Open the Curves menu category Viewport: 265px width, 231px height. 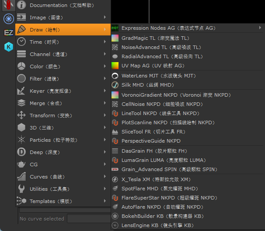pyautogui.click(x=63, y=177)
